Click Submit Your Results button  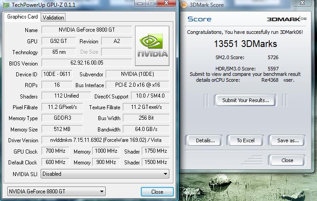(246, 100)
